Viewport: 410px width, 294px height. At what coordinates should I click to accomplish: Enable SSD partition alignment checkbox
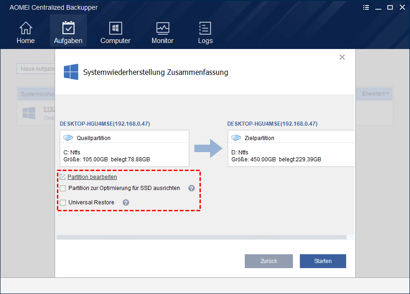click(63, 188)
